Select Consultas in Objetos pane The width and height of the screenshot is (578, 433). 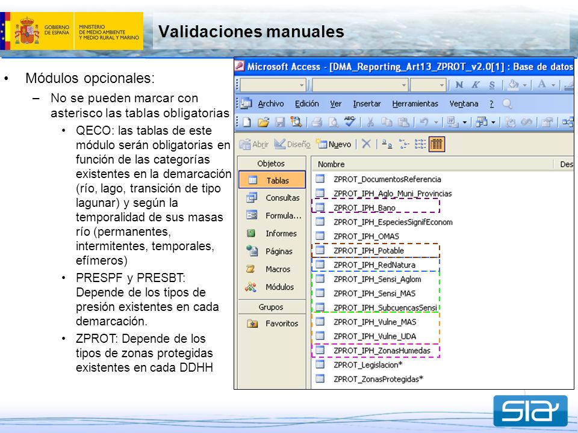272,198
